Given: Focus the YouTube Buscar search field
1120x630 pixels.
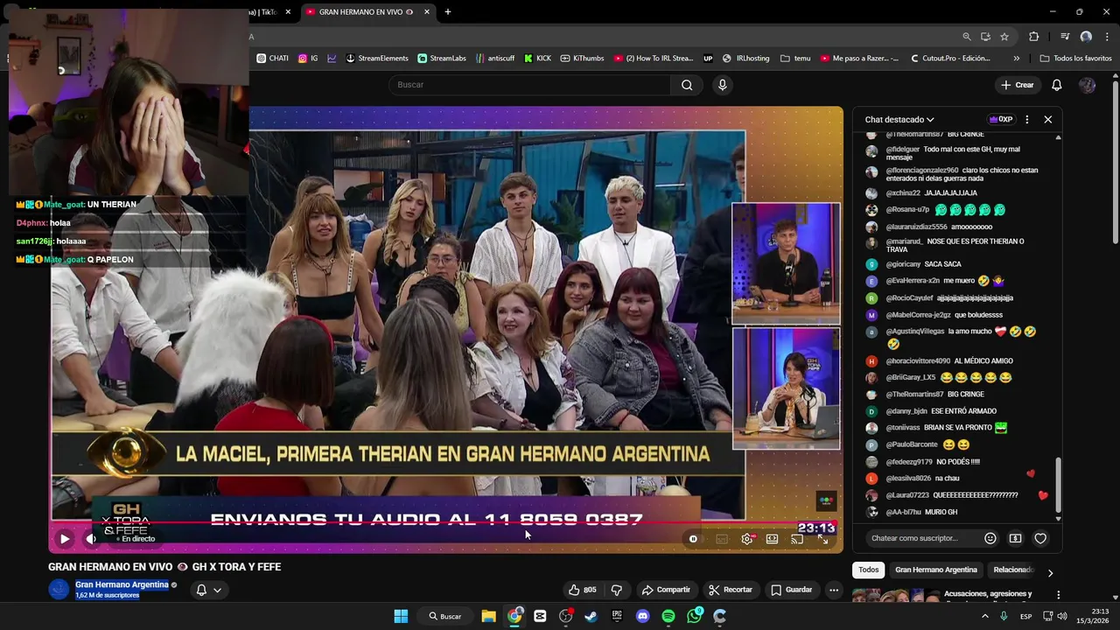Looking at the screenshot, I should pyautogui.click(x=529, y=85).
